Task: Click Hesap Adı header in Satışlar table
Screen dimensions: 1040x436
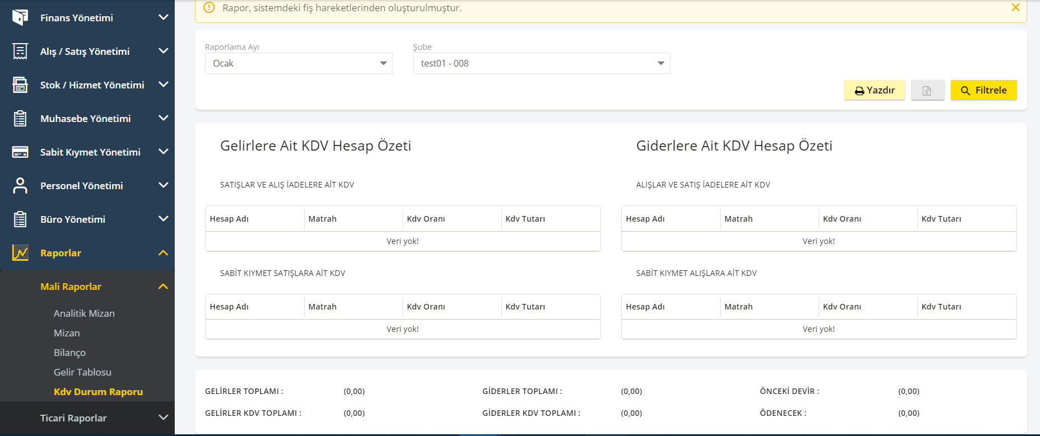Action: [229, 219]
